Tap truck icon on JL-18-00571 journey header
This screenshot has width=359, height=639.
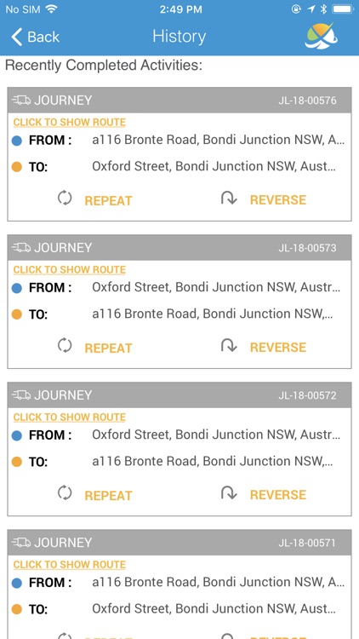pos(21,543)
